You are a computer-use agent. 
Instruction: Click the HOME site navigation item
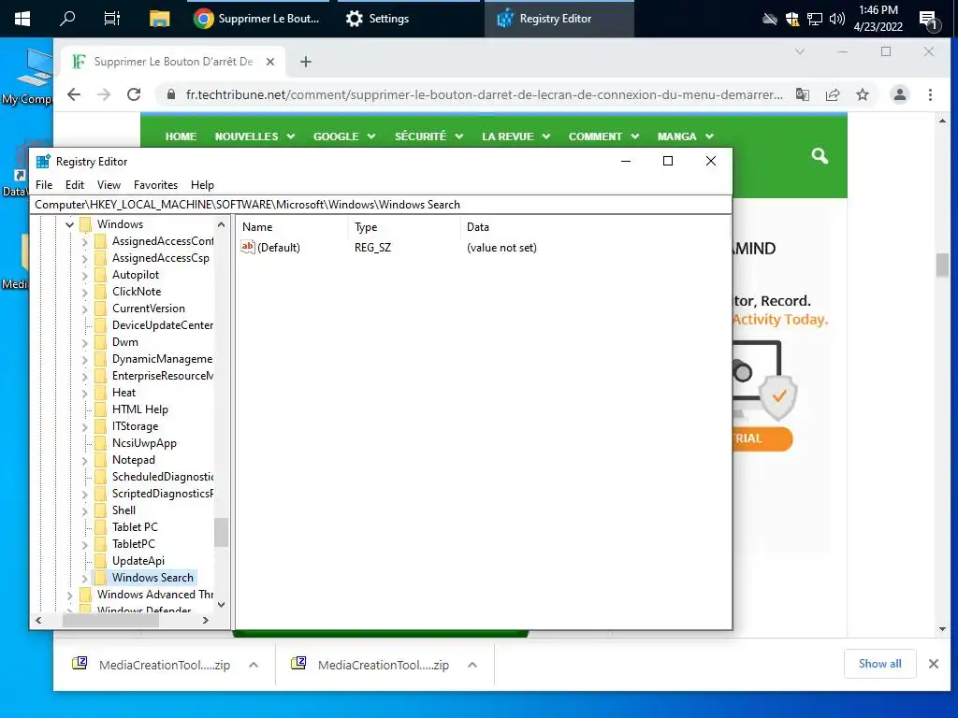(x=181, y=136)
